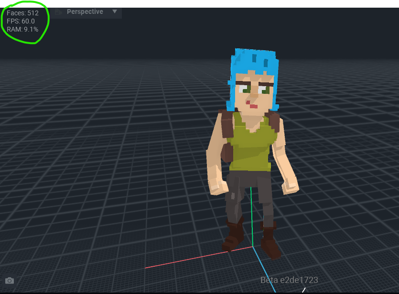Click the green Y axis line
399x294 pixels.
pyautogui.click(x=251, y=215)
